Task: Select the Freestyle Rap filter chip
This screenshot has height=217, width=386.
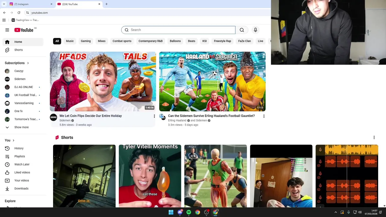Action: 222,41
